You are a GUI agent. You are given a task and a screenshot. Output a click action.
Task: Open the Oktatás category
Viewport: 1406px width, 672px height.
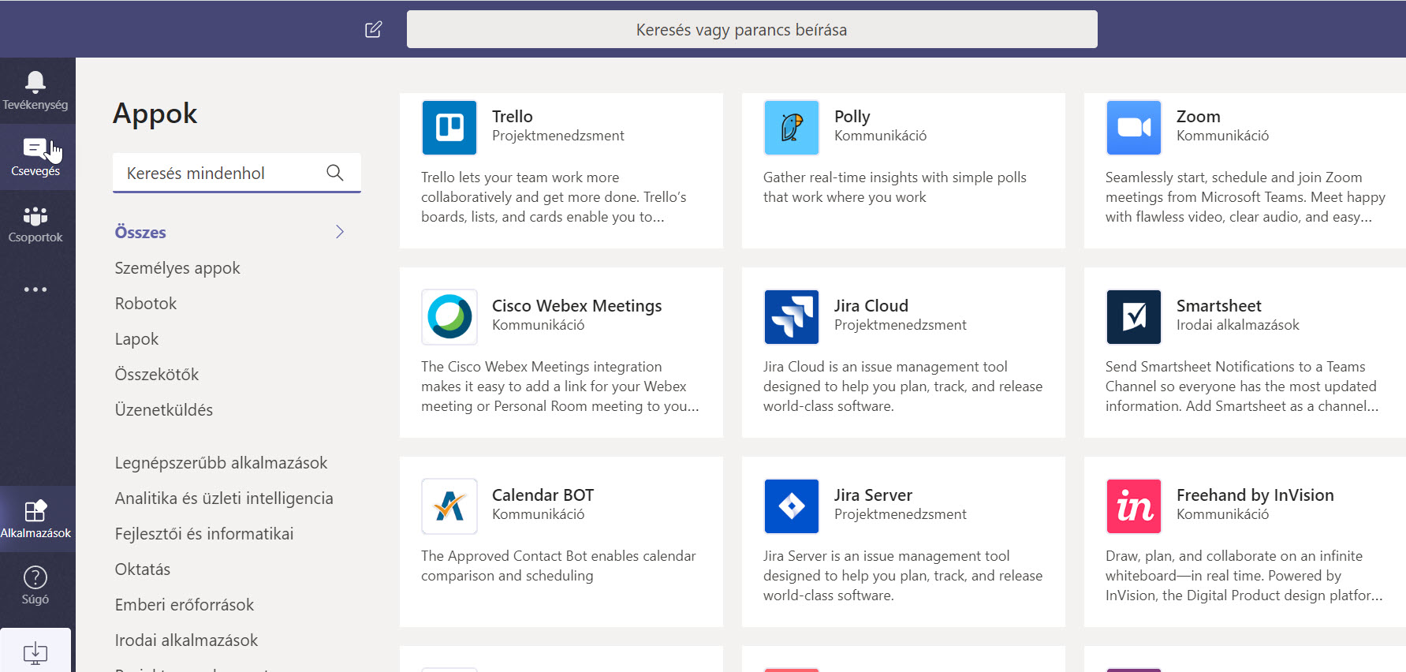(x=143, y=569)
